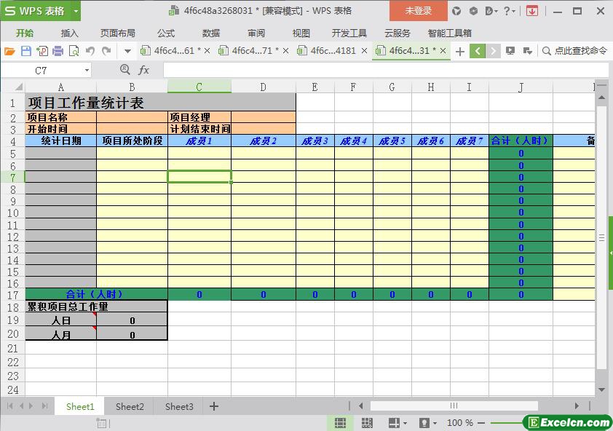Open the 插入 ribbon tab
The height and width of the screenshot is (431, 613).
[70, 33]
